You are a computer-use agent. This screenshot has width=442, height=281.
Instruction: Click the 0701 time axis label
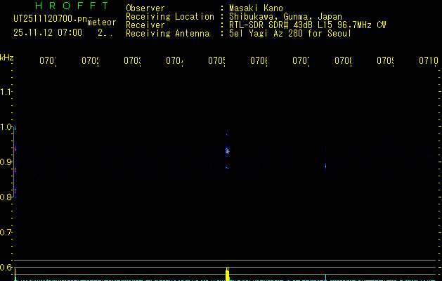tap(48, 61)
